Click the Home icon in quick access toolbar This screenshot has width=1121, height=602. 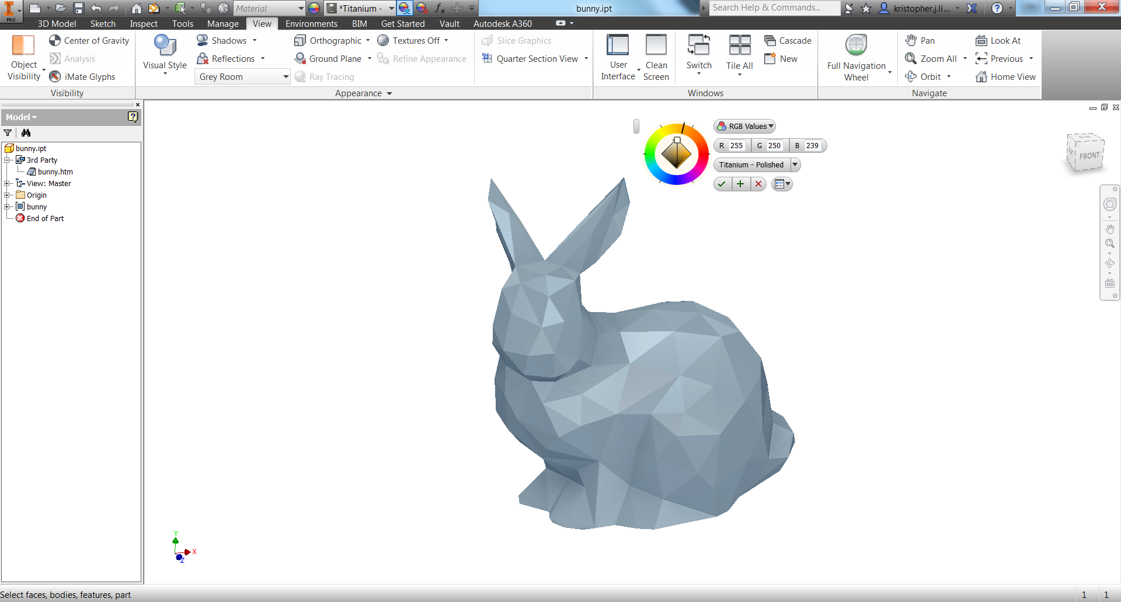[136, 8]
